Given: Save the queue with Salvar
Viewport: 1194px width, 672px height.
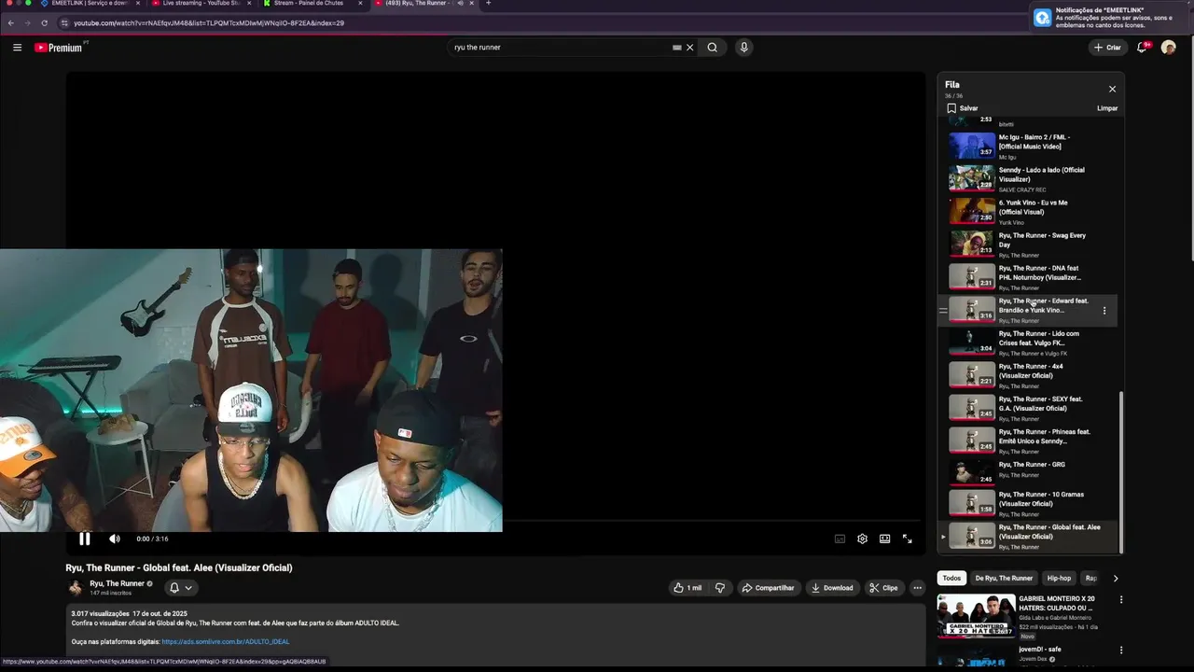Looking at the screenshot, I should (963, 108).
